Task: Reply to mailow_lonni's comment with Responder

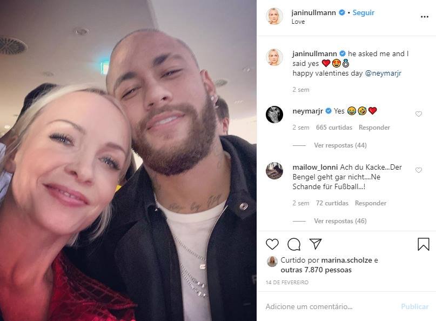Action: pyautogui.click(x=371, y=203)
